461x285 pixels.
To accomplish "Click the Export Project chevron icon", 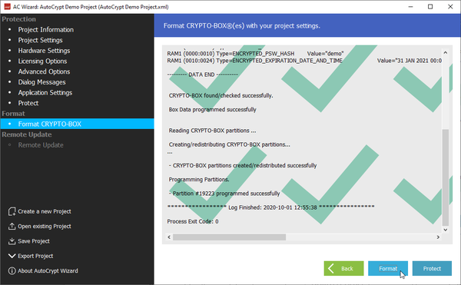I will [12, 256].
